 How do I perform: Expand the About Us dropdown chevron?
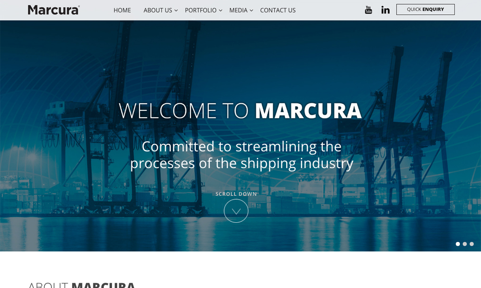point(176,11)
